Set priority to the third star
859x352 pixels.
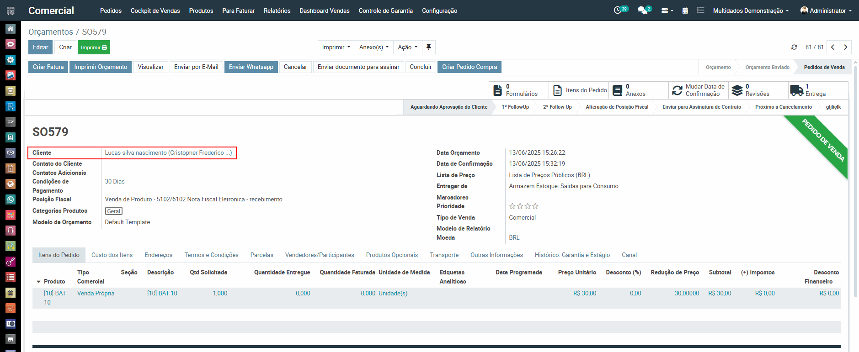coord(528,206)
